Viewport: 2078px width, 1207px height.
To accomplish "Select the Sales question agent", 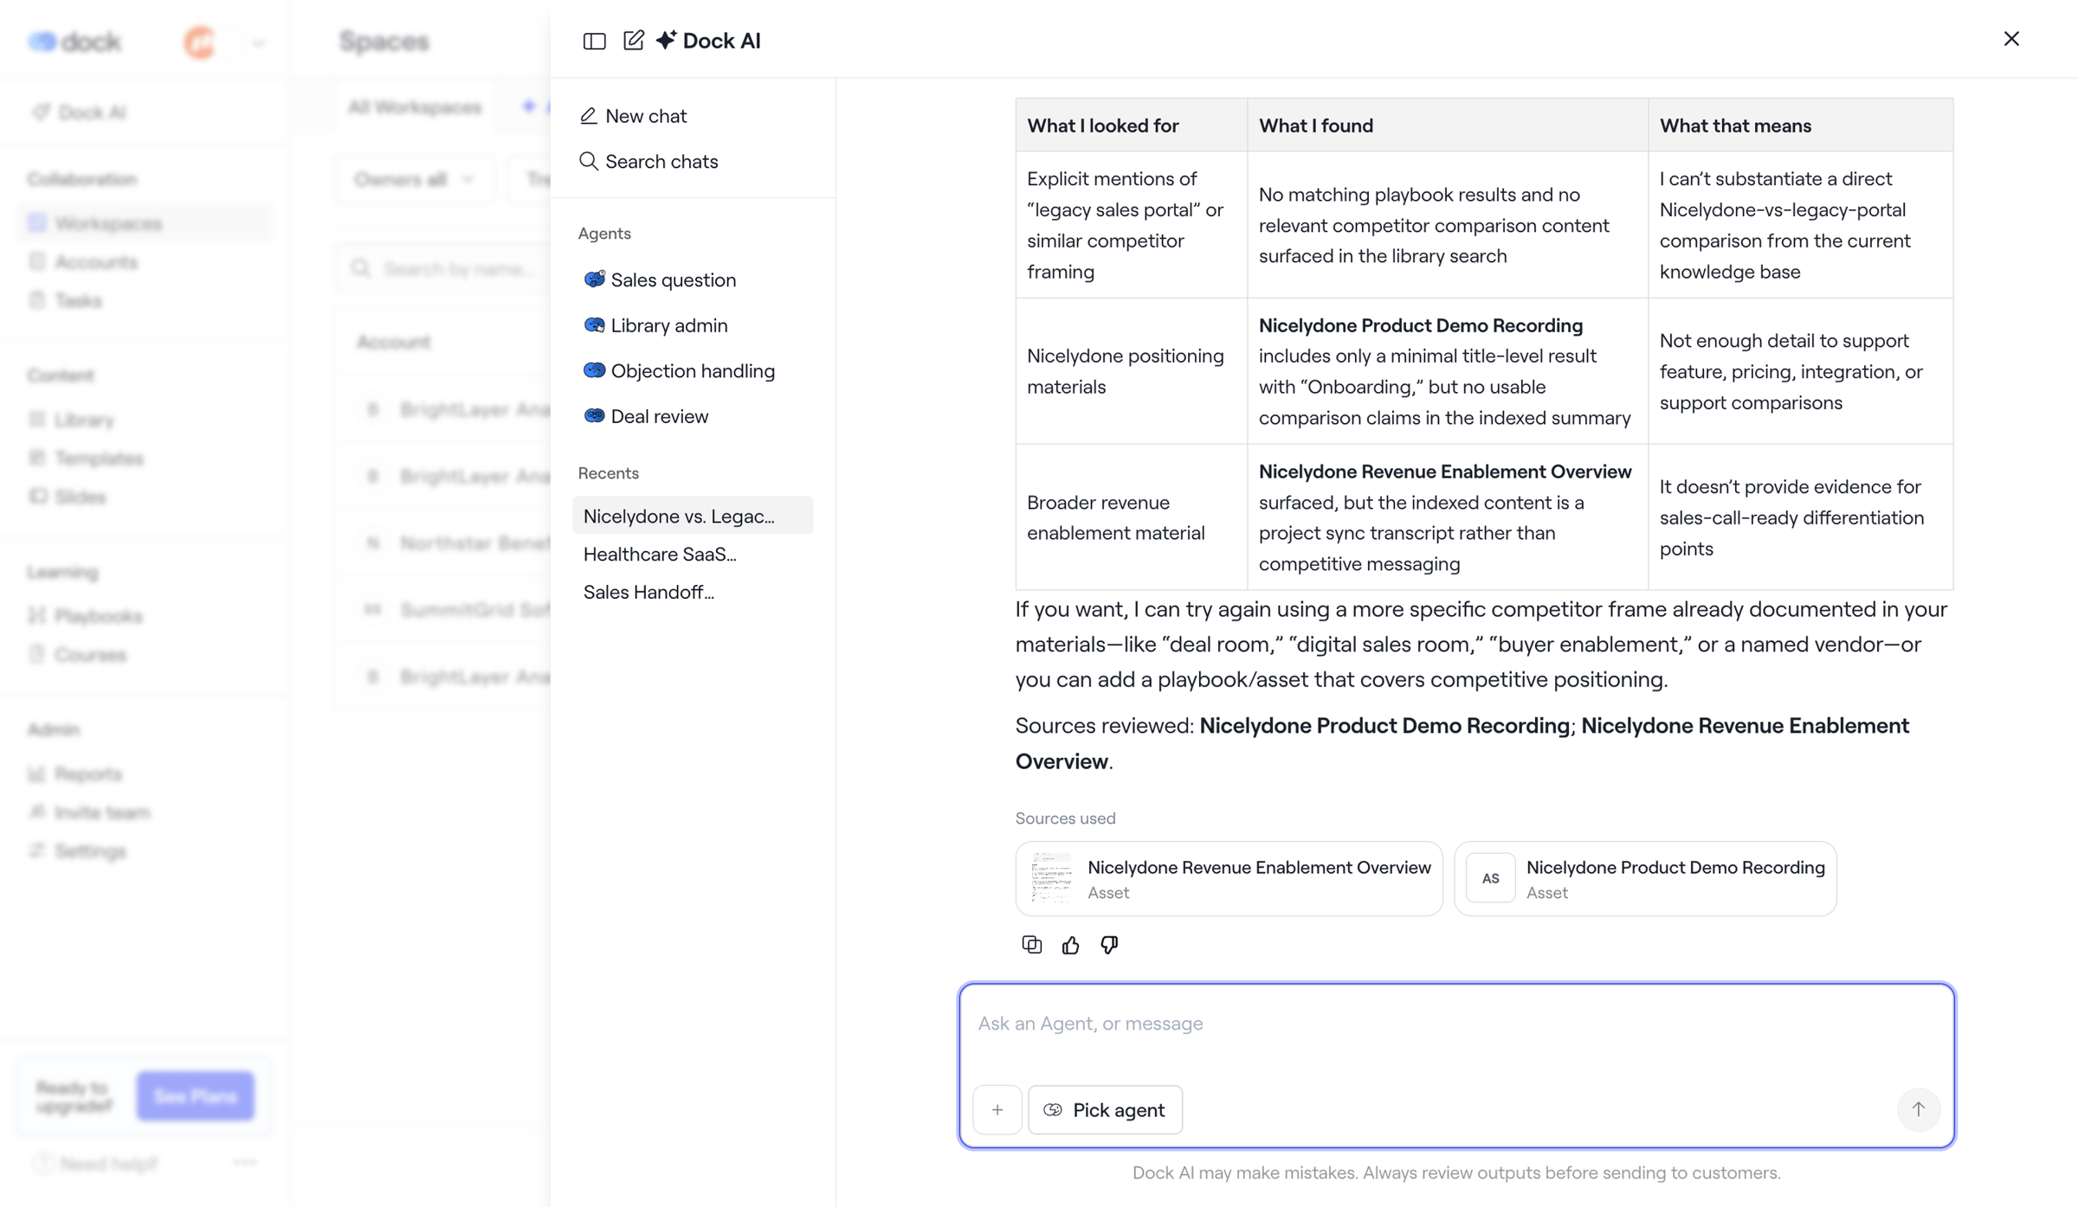I will 661,279.
